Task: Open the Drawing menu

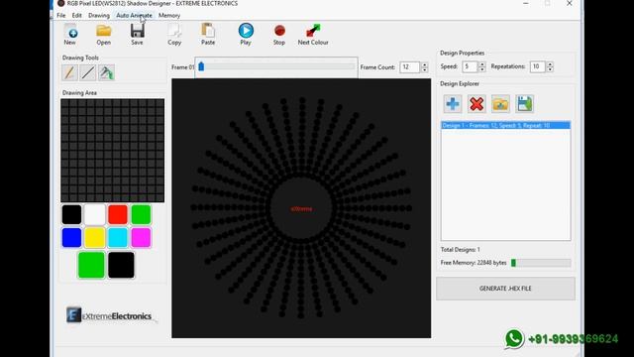Action: pyautogui.click(x=99, y=16)
